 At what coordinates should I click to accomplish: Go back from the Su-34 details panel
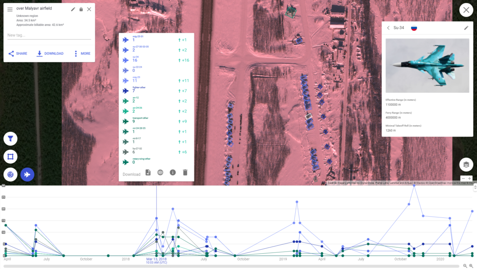[x=389, y=27]
